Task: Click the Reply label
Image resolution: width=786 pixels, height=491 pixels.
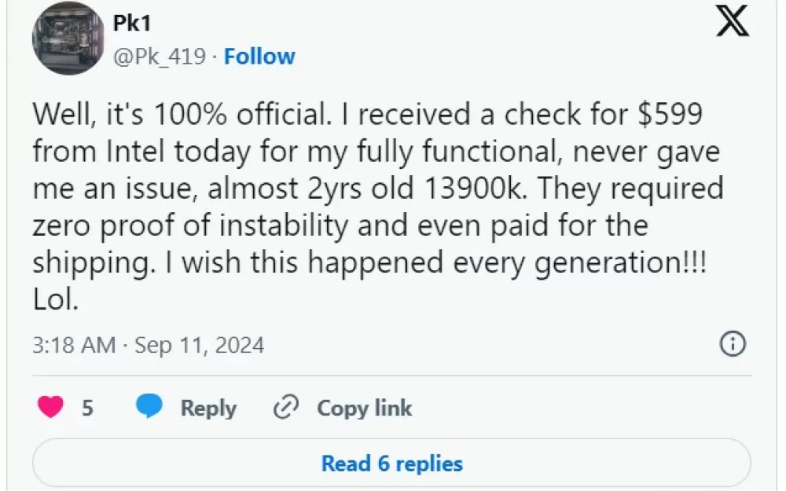Action: [208, 408]
